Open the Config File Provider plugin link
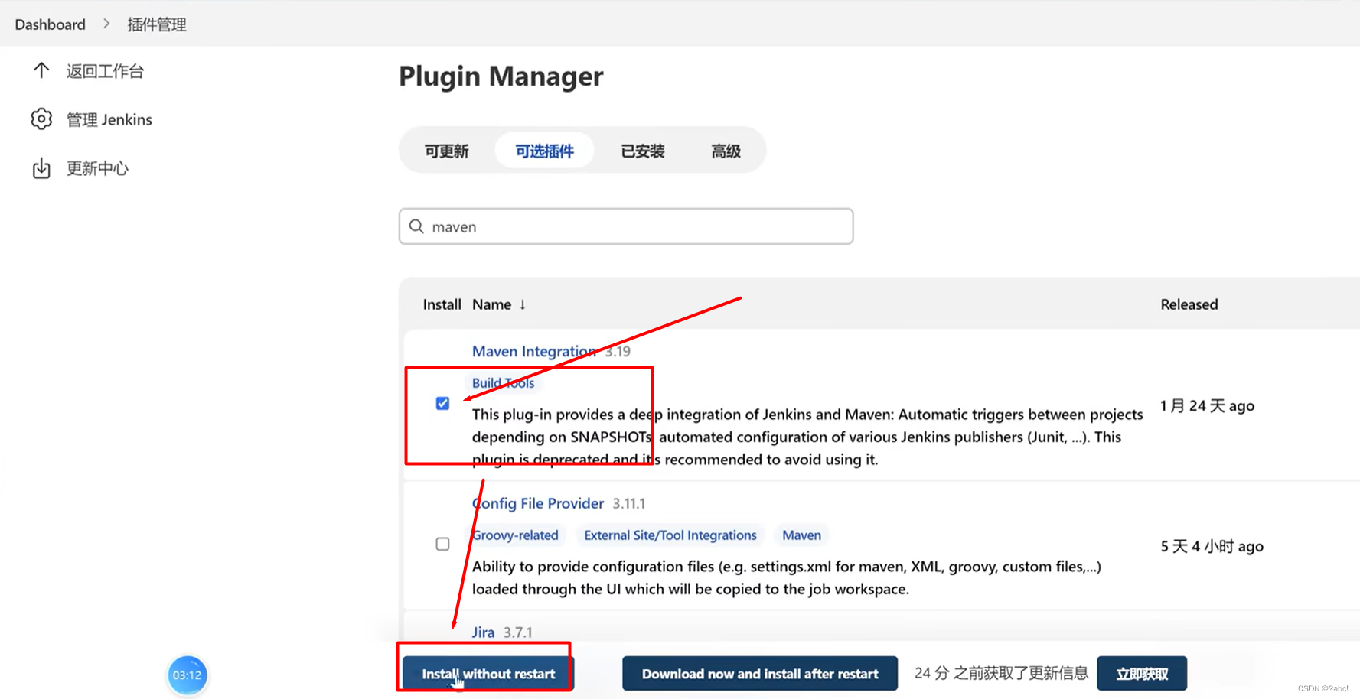Viewport: 1360px width, 699px height. pos(538,503)
